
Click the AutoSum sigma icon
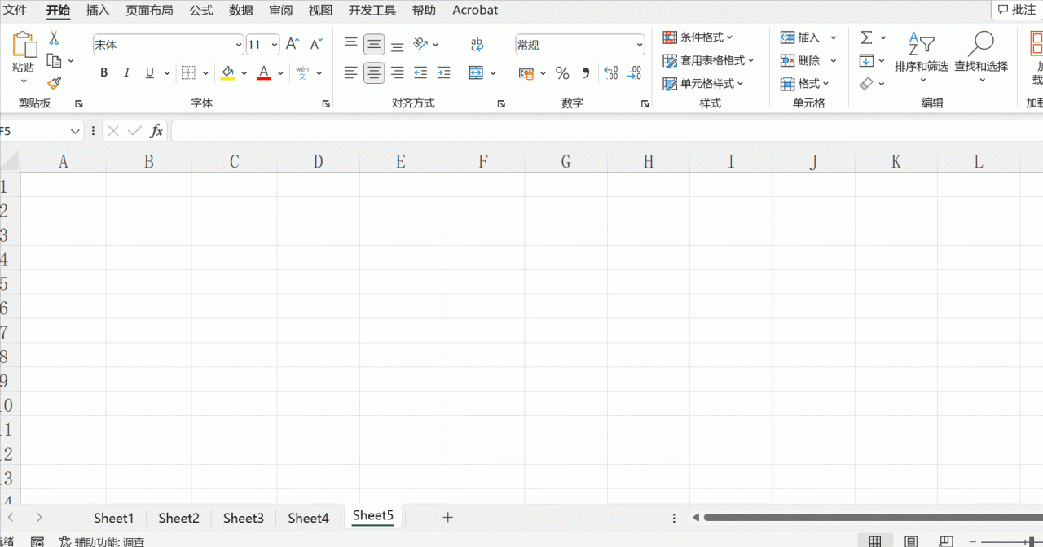(866, 37)
